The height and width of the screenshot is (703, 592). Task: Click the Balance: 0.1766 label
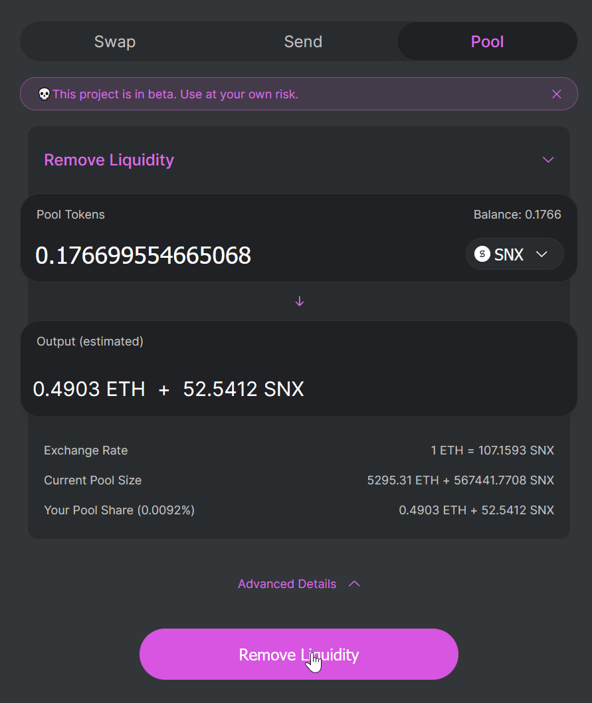[517, 215]
